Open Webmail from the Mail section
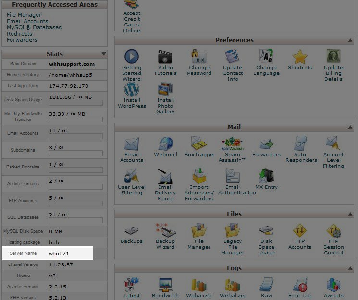 pyautogui.click(x=165, y=144)
